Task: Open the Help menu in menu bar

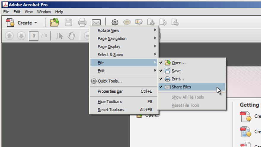Action: click(59, 12)
